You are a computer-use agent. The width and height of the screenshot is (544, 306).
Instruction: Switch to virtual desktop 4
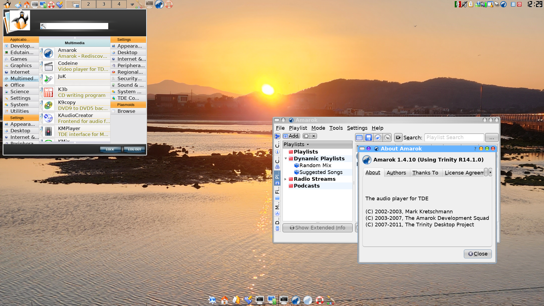click(119, 4)
